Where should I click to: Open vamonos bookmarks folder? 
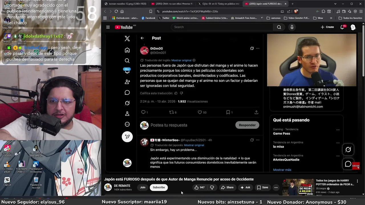pos(273,18)
